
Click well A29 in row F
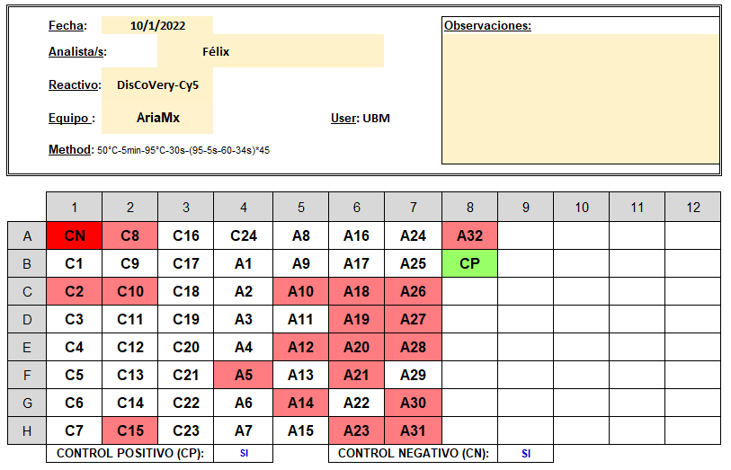[x=413, y=375]
